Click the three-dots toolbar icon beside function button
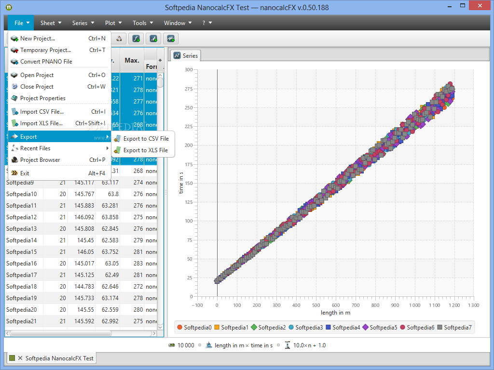This screenshot has width=494, height=370. point(119,39)
